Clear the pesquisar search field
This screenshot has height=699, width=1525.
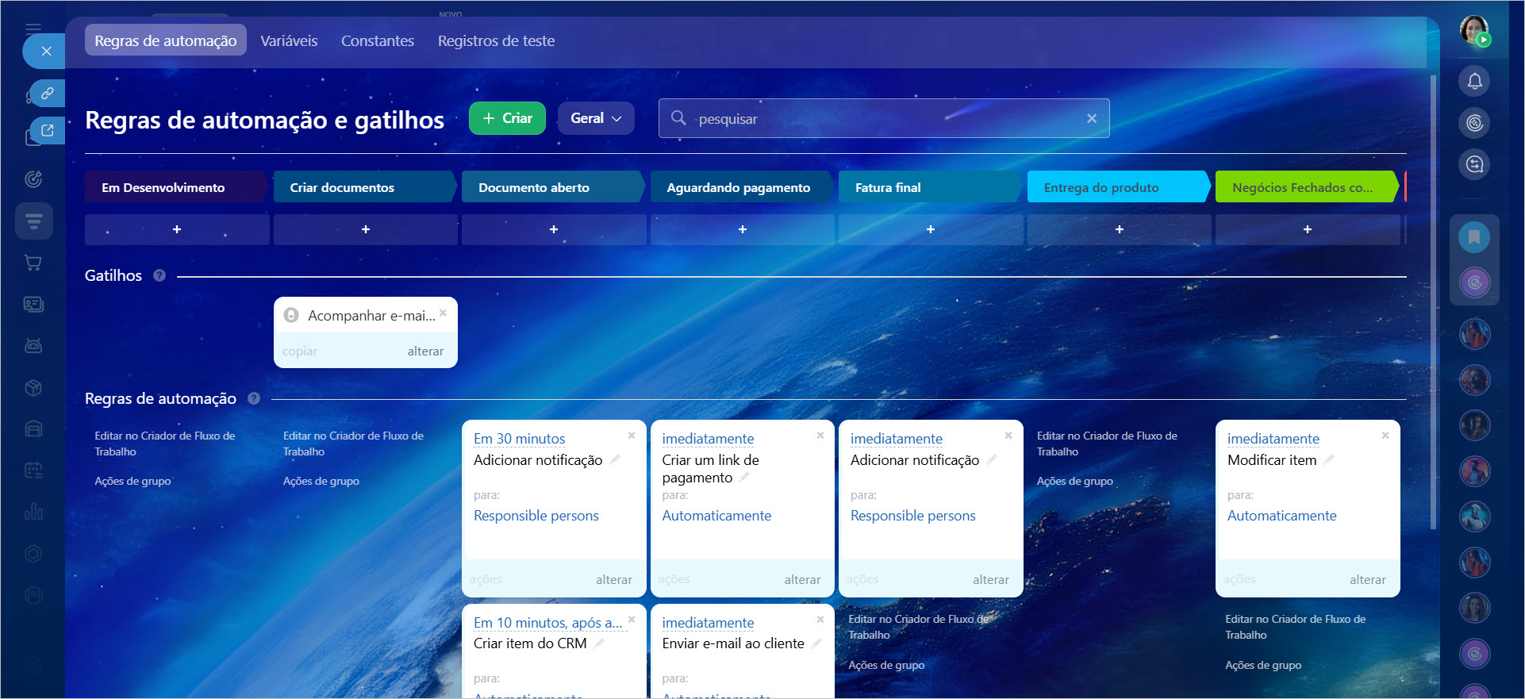1092,118
